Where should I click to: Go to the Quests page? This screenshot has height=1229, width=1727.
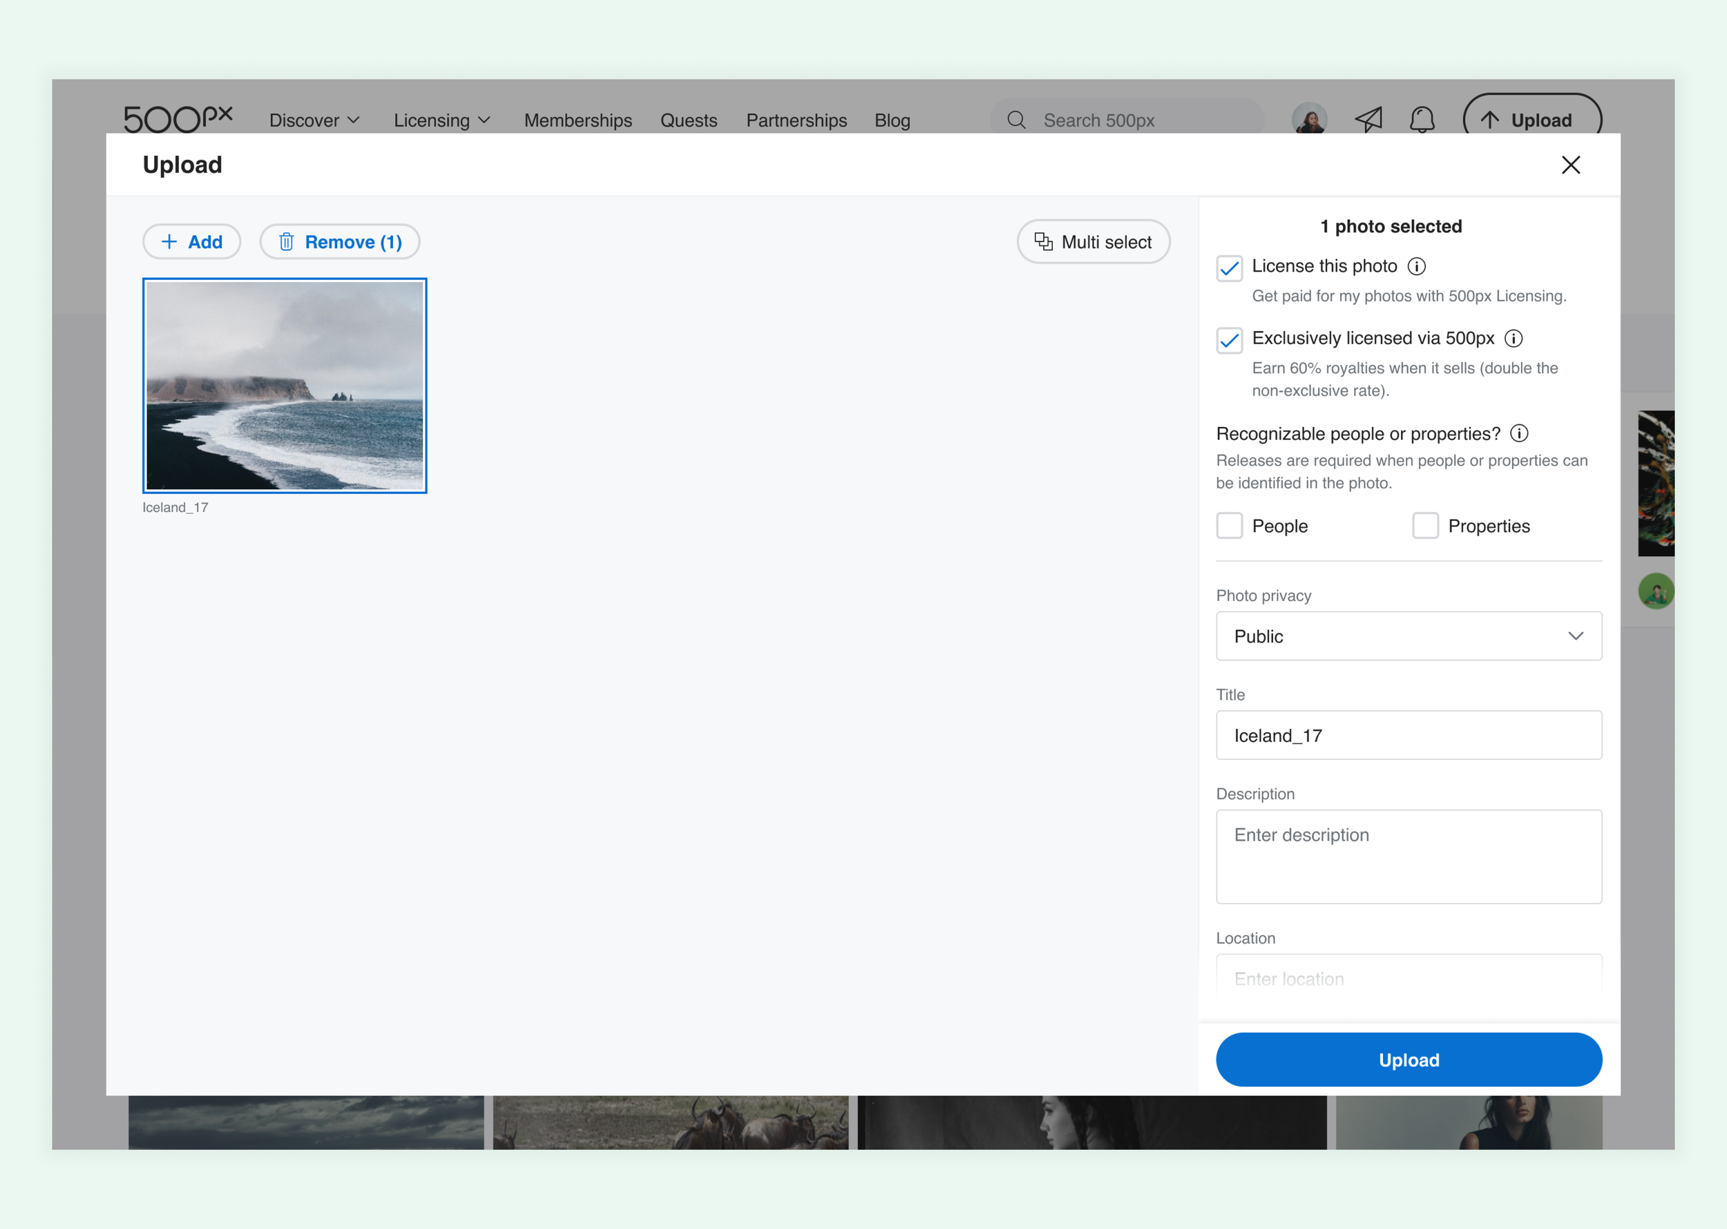coord(688,120)
